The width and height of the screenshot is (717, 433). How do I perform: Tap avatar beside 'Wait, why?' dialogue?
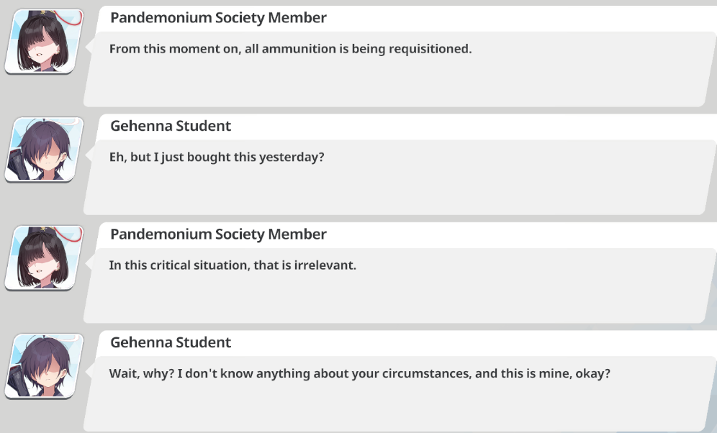[x=45, y=366]
